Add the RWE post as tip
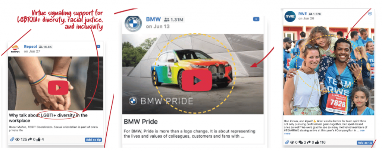382x151 pixels. [365, 142]
